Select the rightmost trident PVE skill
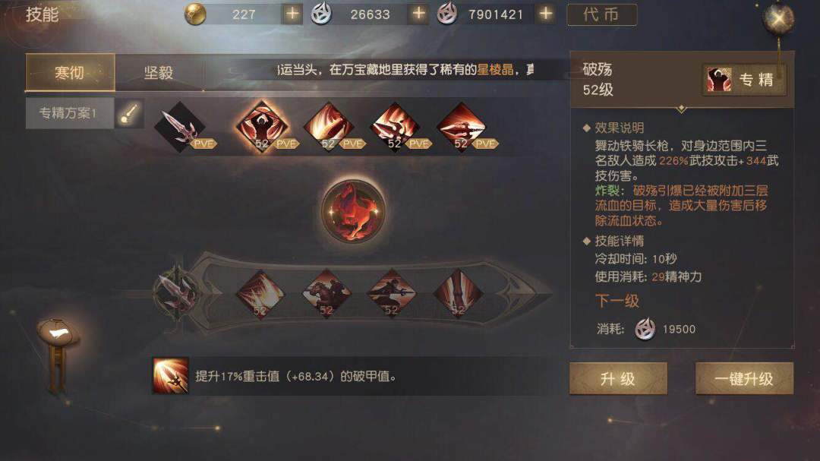The image size is (820, 461). tap(462, 127)
